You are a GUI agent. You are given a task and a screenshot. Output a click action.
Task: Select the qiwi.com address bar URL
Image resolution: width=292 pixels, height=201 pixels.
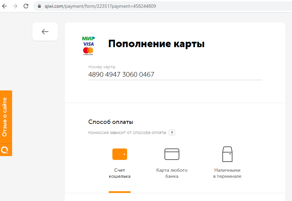coord(100,6)
